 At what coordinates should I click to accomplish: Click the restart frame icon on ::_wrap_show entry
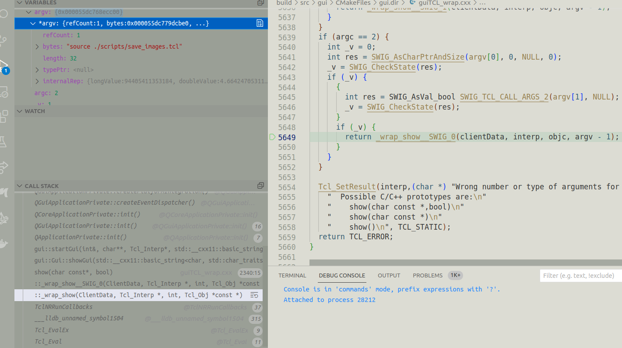254,295
